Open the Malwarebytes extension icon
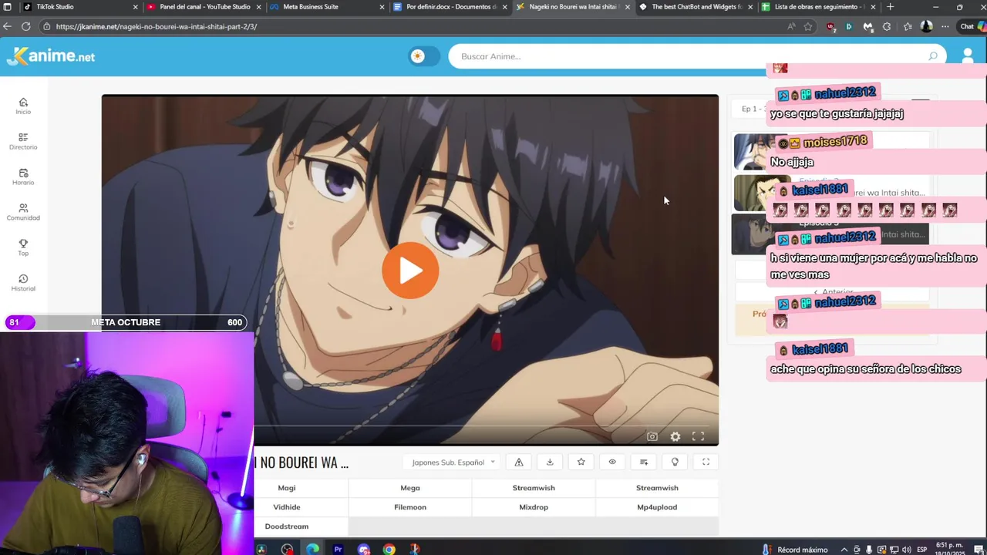 [x=868, y=26]
